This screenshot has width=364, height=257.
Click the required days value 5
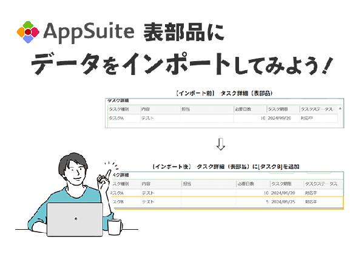[267, 202]
